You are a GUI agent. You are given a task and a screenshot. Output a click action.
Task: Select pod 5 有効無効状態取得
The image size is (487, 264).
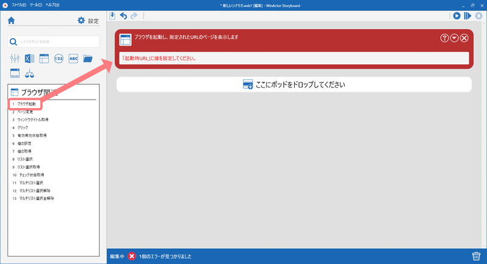pos(29,135)
